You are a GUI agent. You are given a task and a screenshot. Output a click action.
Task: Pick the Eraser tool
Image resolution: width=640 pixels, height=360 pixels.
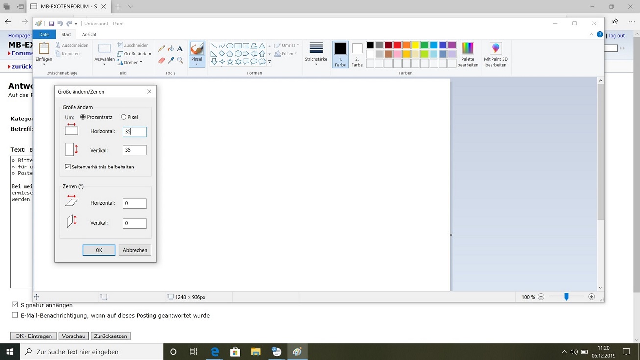[162, 60]
